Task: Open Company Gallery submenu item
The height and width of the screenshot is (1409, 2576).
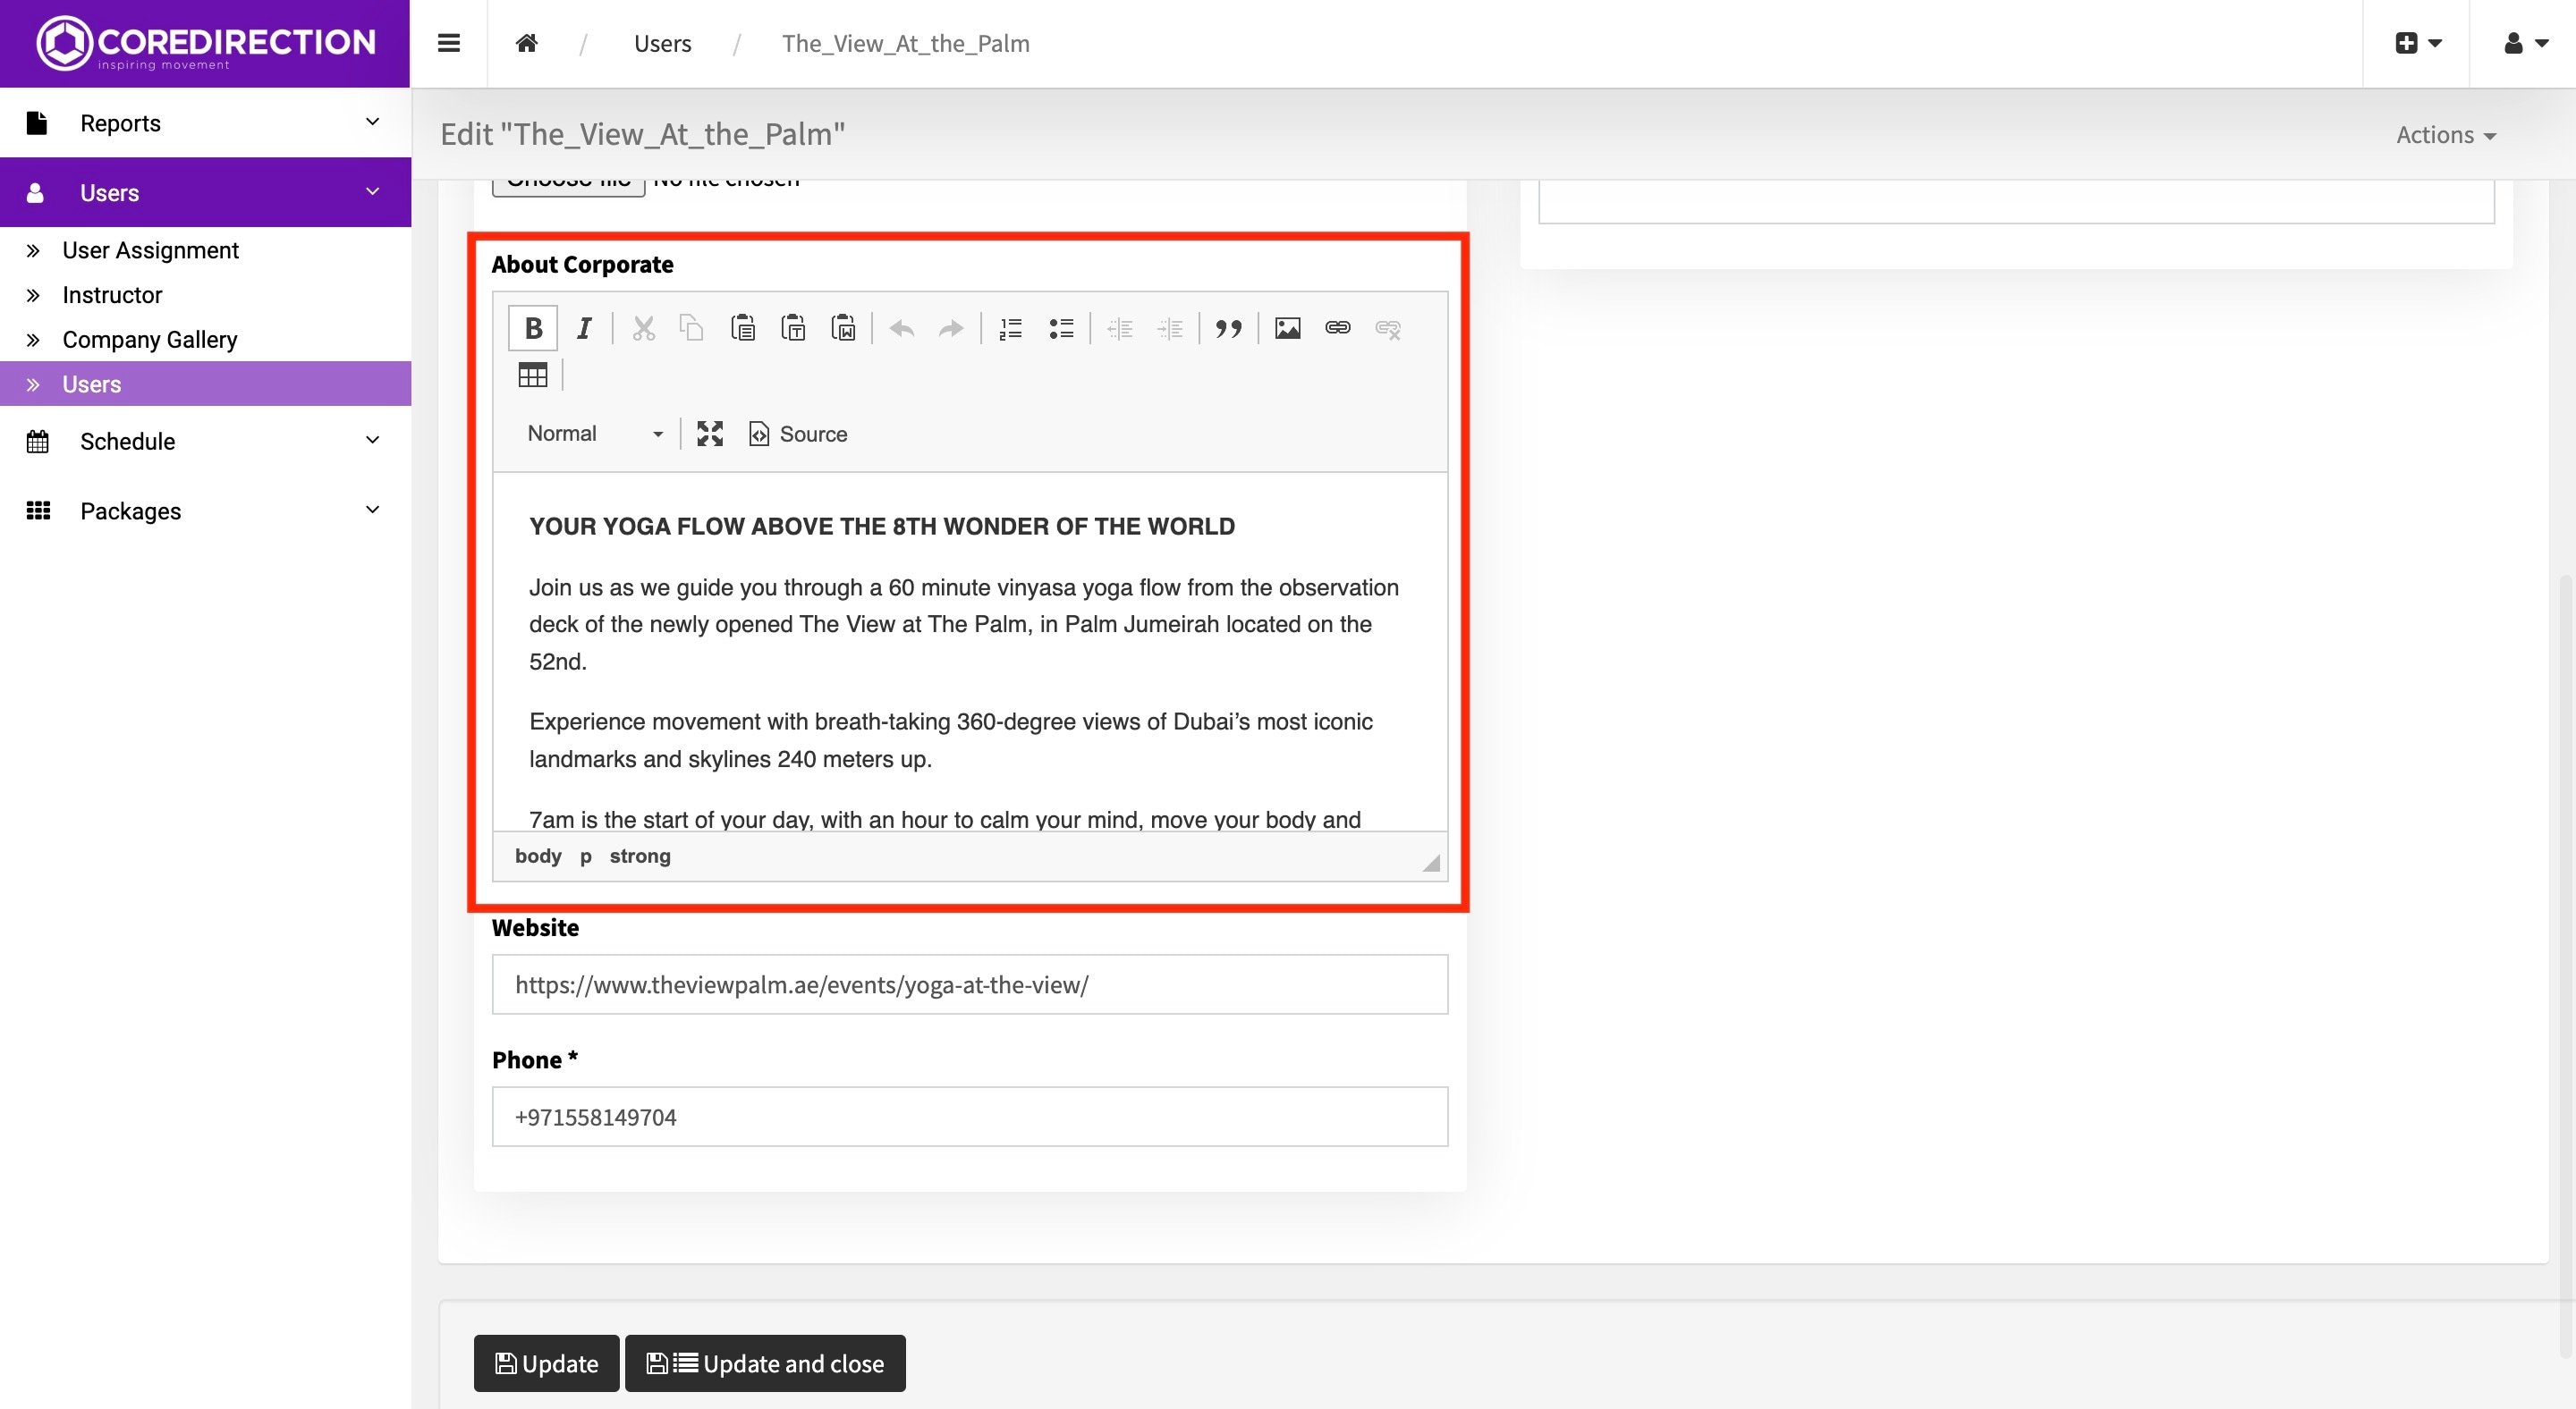Action: pyautogui.click(x=150, y=340)
